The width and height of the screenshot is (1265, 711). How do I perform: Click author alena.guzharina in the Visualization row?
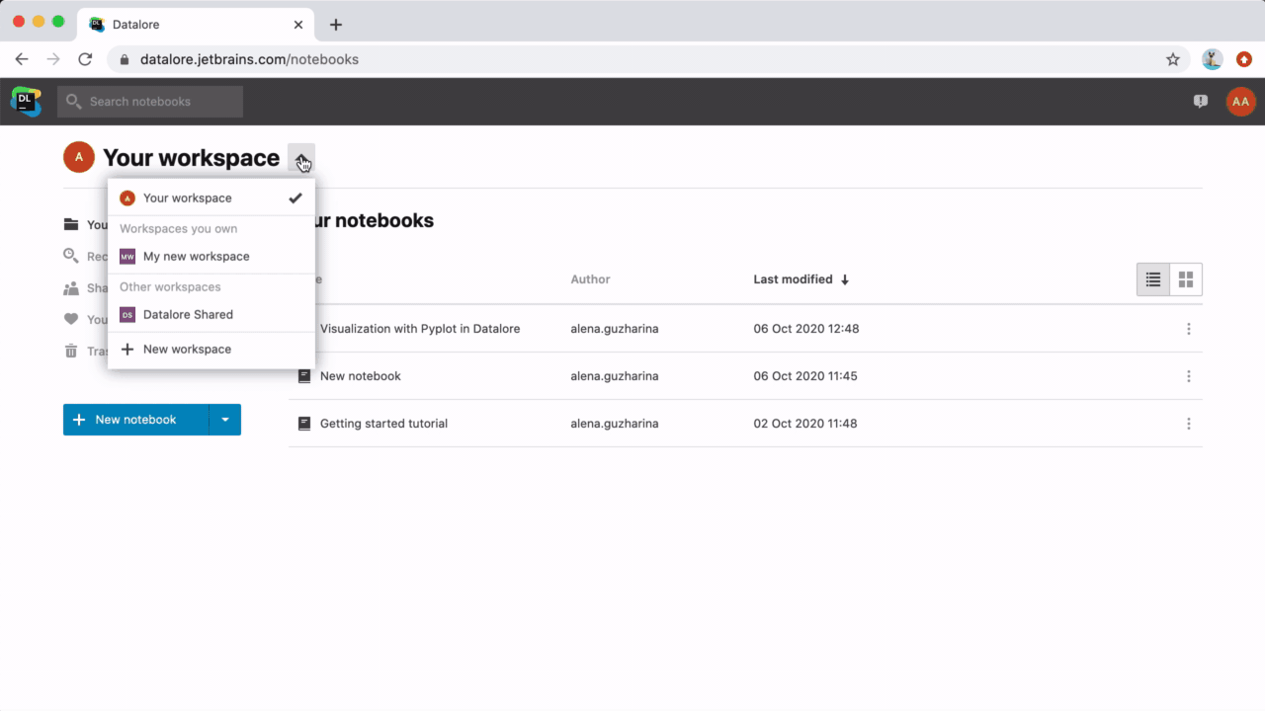[x=615, y=329]
